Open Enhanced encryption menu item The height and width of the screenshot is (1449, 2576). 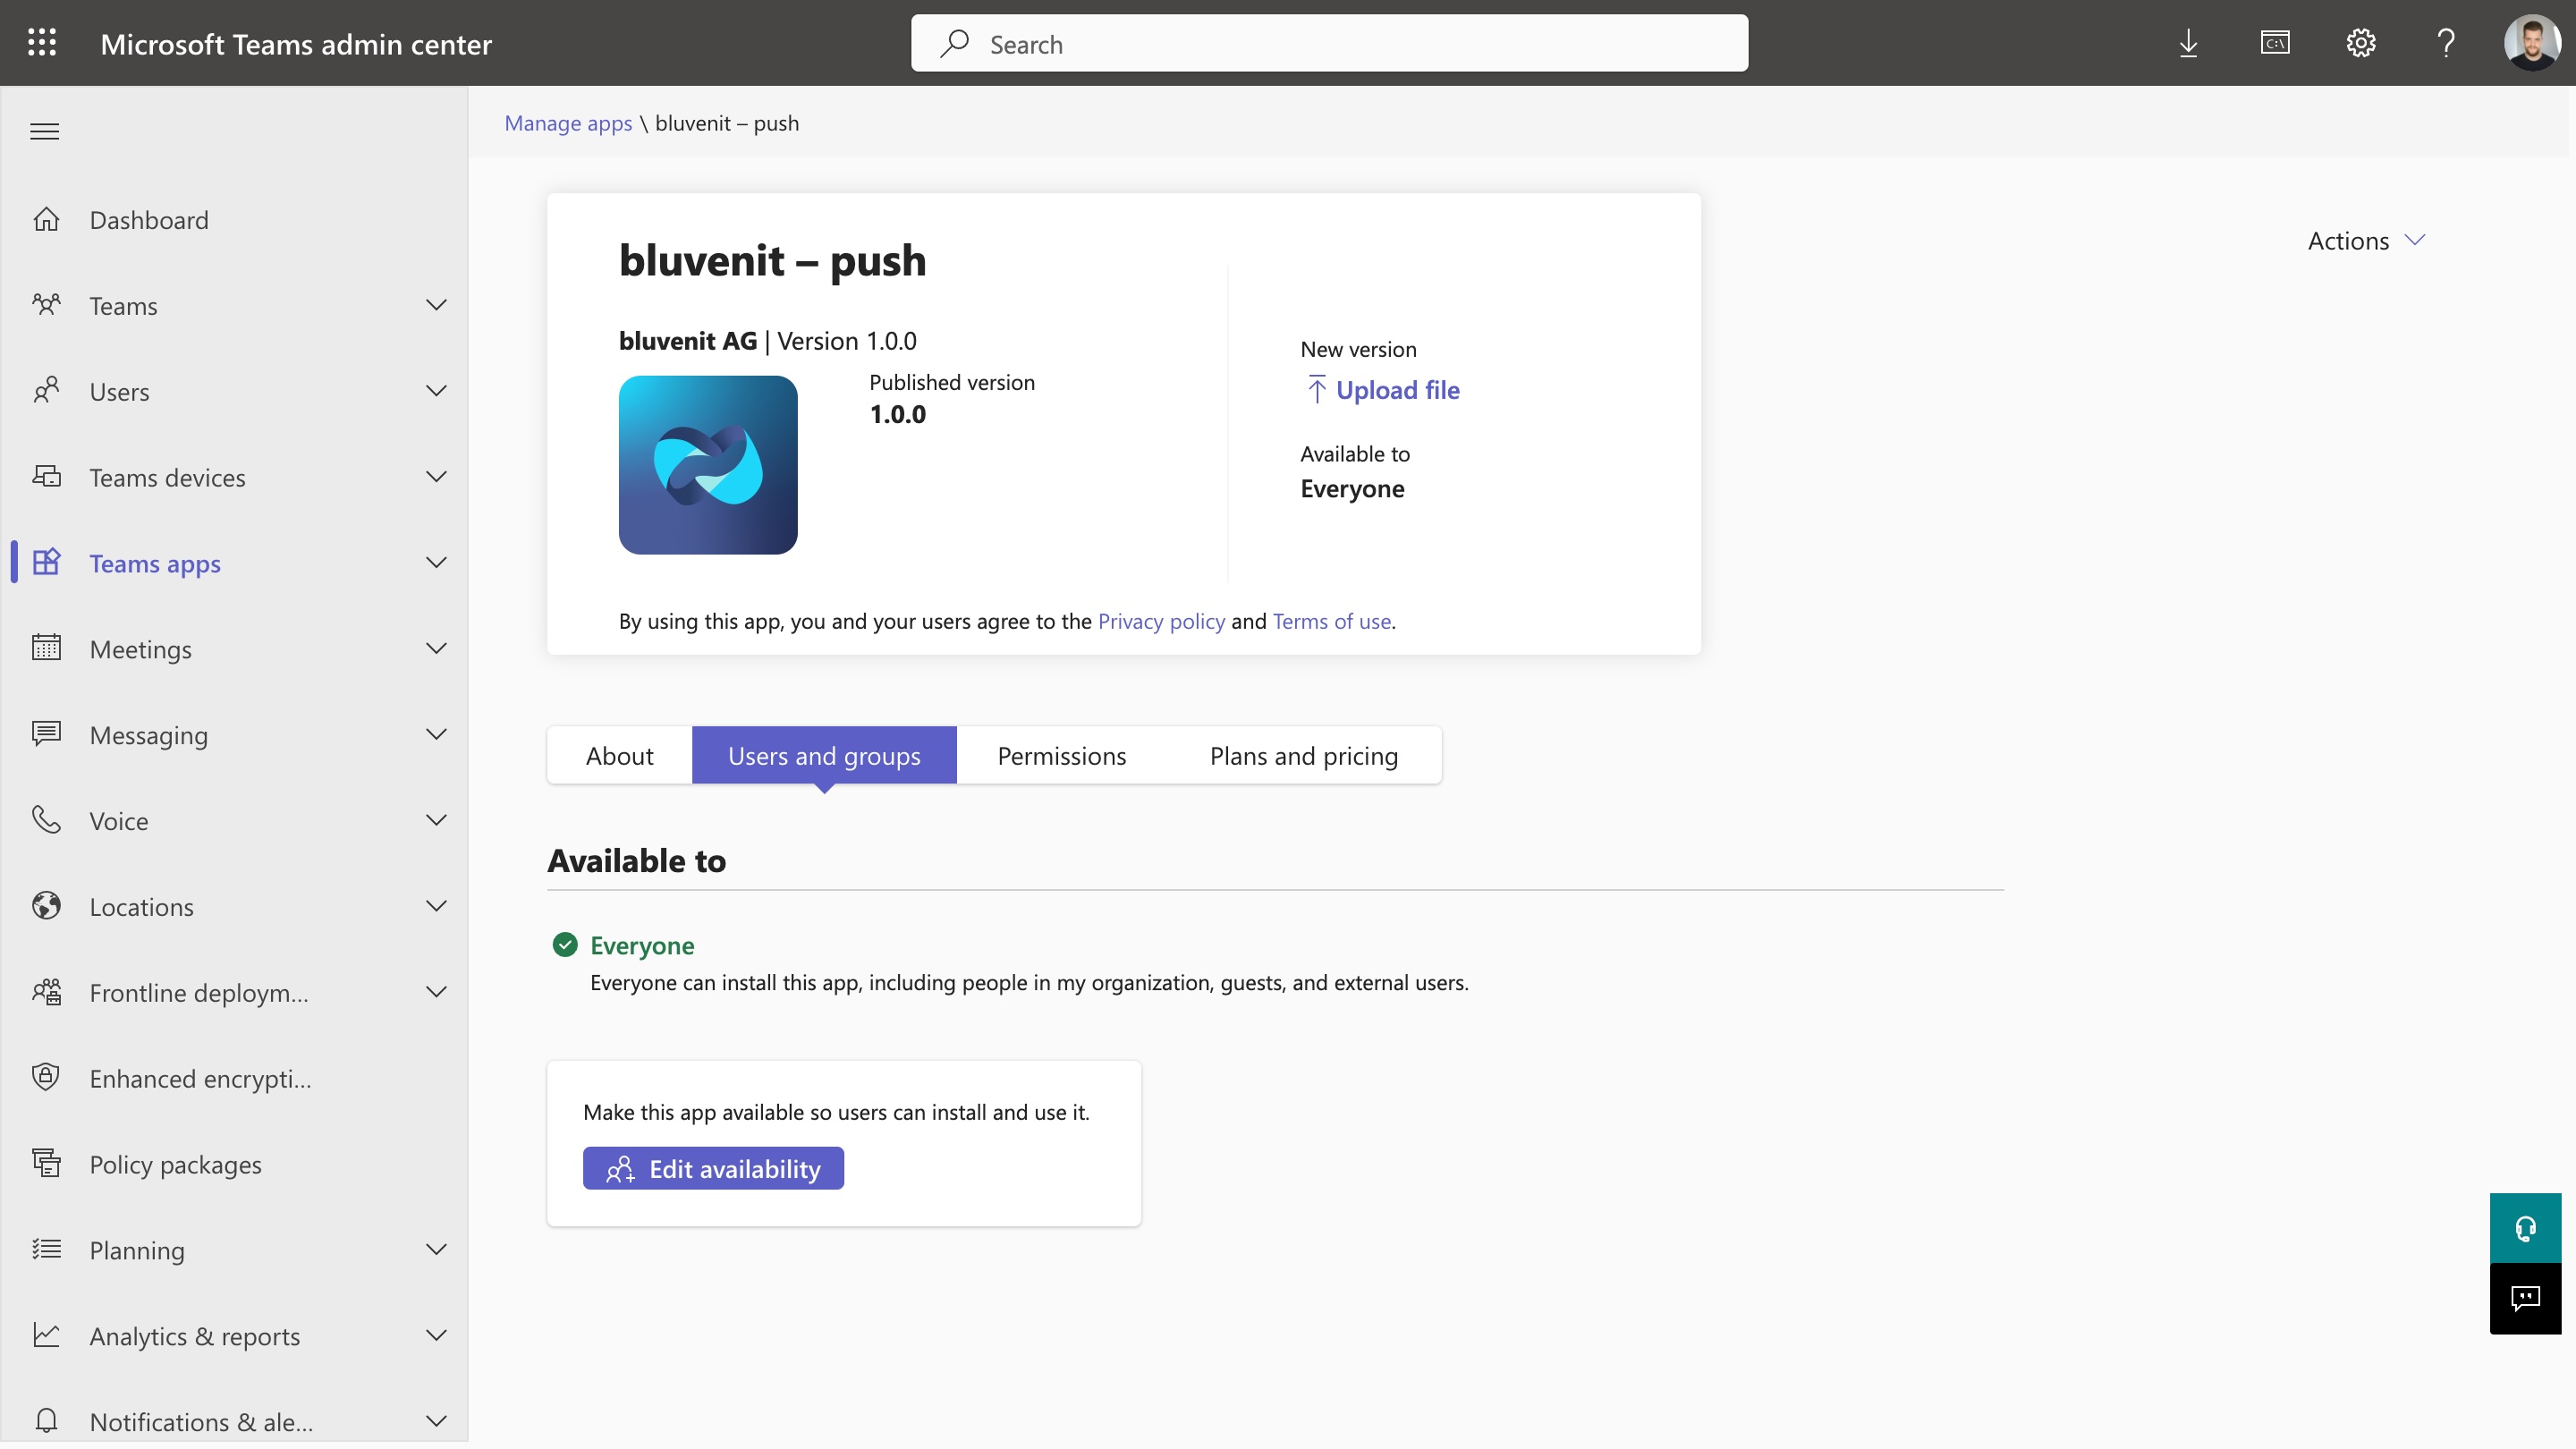201,1079
